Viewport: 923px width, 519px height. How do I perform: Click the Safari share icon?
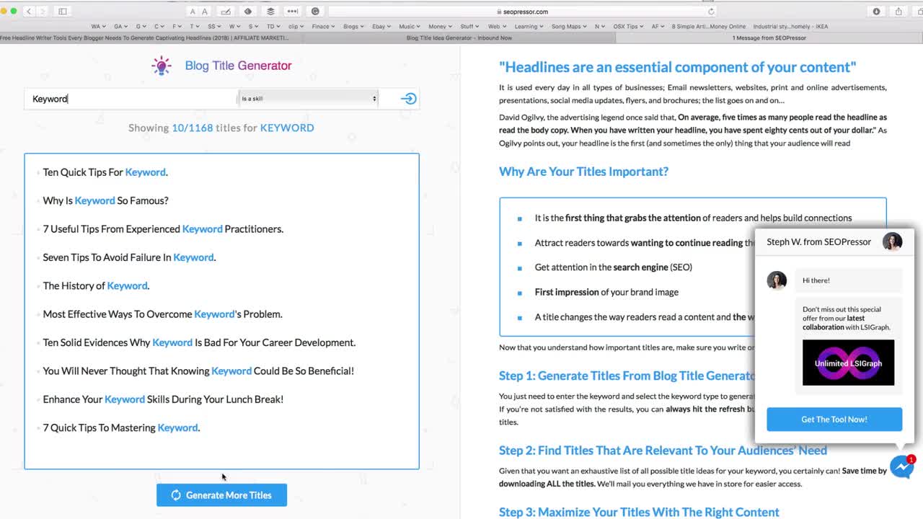[898, 12]
